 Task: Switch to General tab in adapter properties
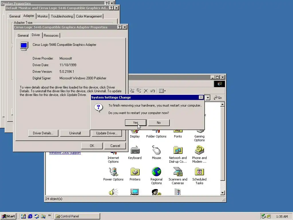[23, 35]
